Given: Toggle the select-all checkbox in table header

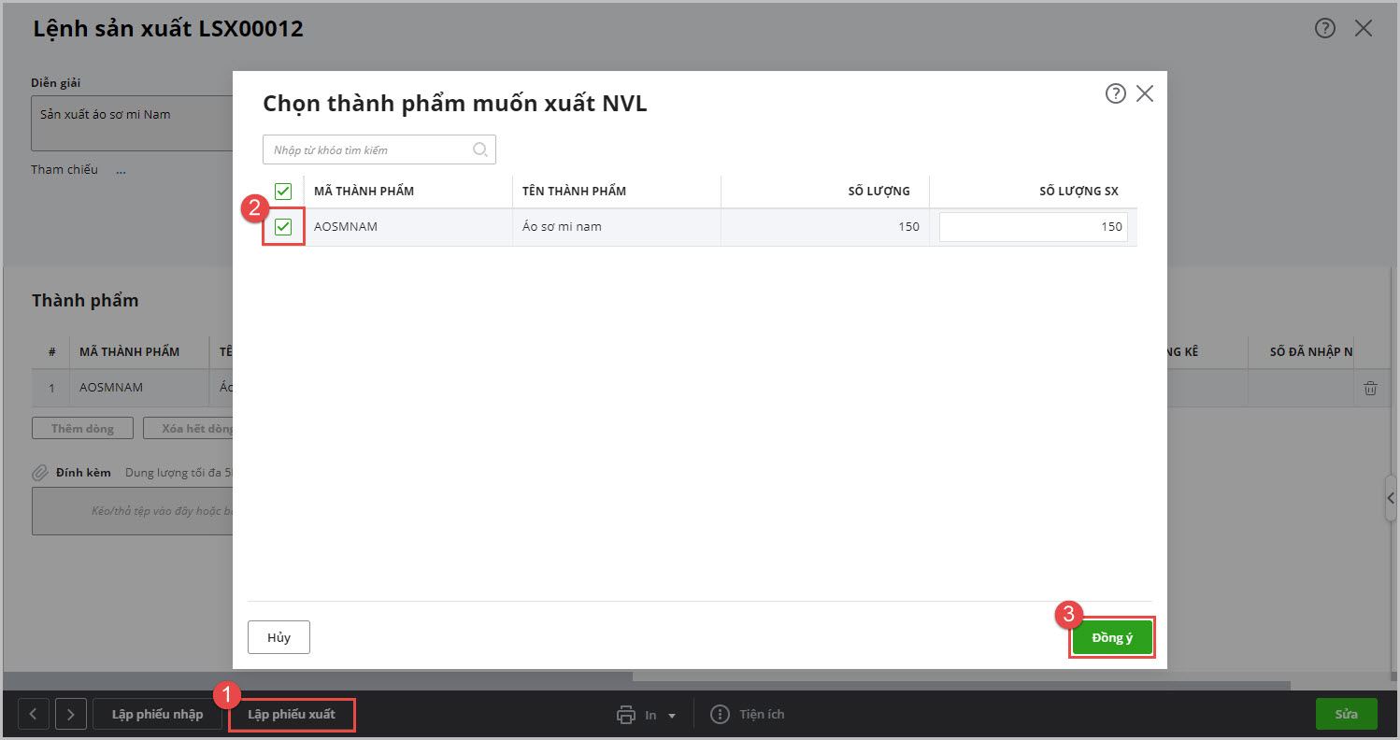Looking at the screenshot, I should (x=283, y=192).
